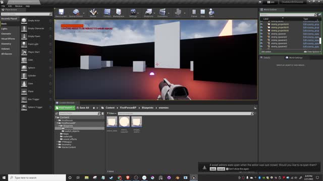The width and height of the screenshot is (323, 181).
Task: Click the Content breadcrumb in path bar
Action: 110,108
